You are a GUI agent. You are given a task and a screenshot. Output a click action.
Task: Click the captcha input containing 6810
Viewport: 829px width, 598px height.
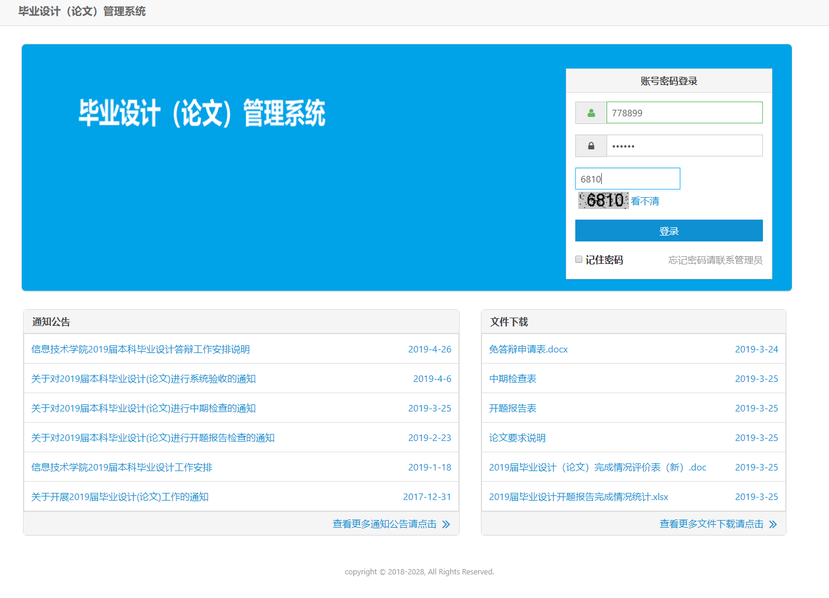point(627,178)
